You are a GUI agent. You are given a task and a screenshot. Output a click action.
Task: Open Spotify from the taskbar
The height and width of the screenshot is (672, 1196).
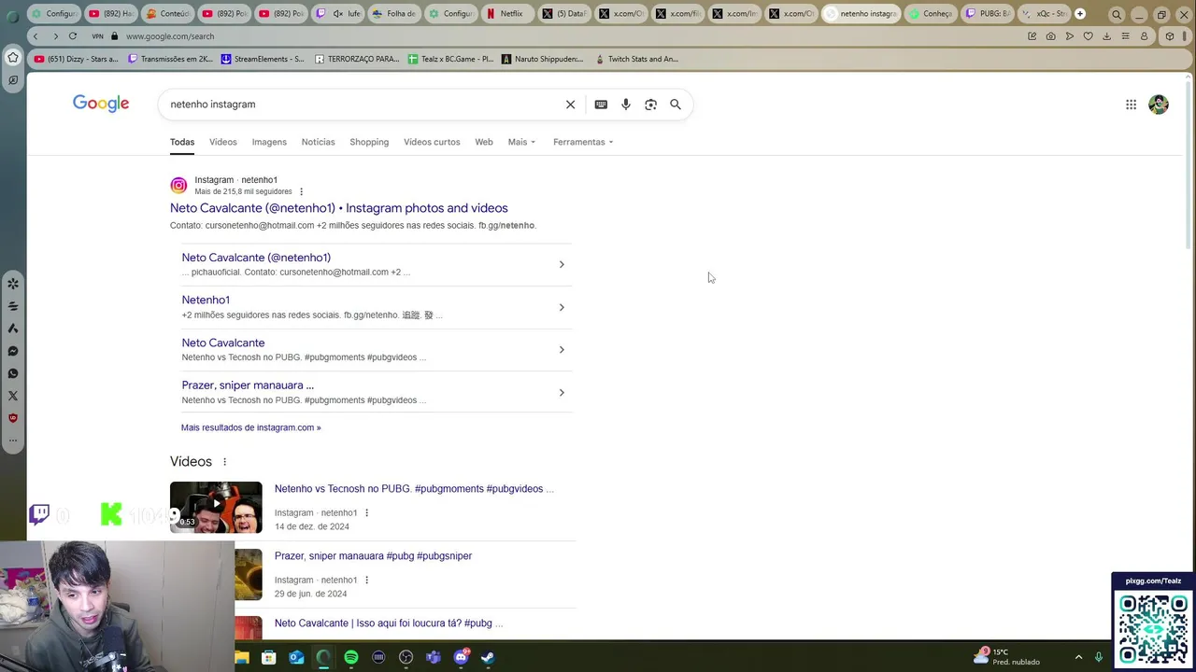coord(351,657)
